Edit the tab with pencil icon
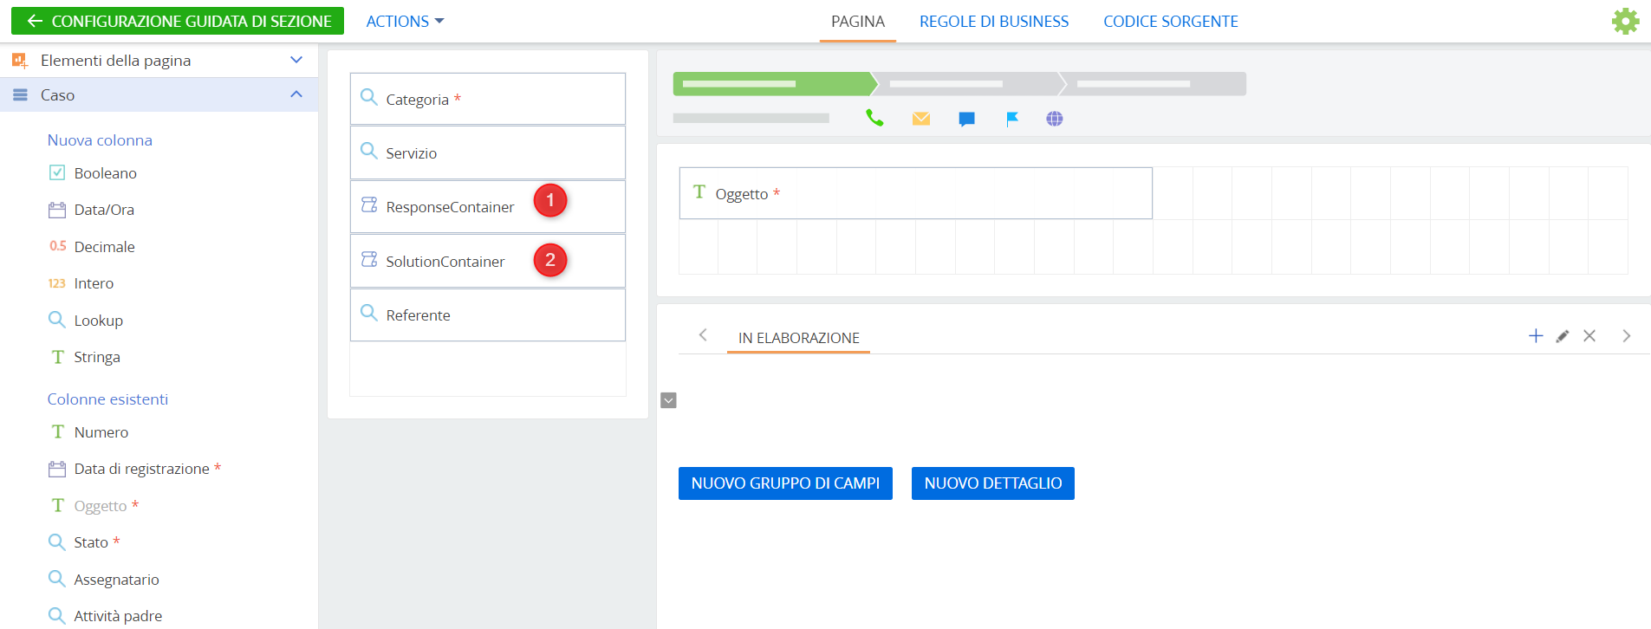 point(1563,336)
